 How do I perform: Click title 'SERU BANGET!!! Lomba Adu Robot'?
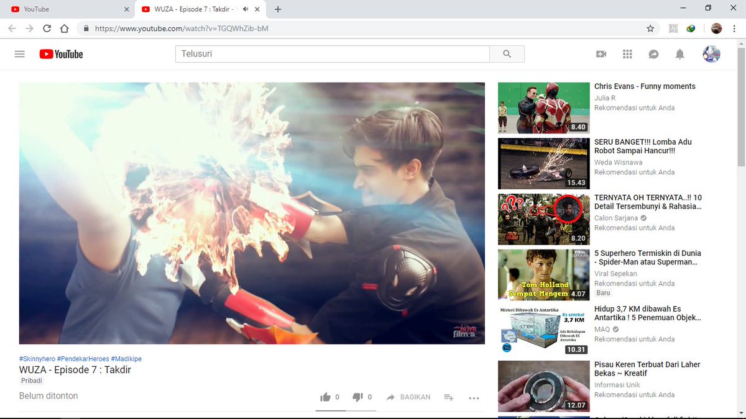click(x=643, y=146)
